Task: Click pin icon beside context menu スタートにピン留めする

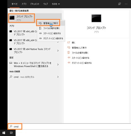Action: pyautogui.click(x=40, y=33)
